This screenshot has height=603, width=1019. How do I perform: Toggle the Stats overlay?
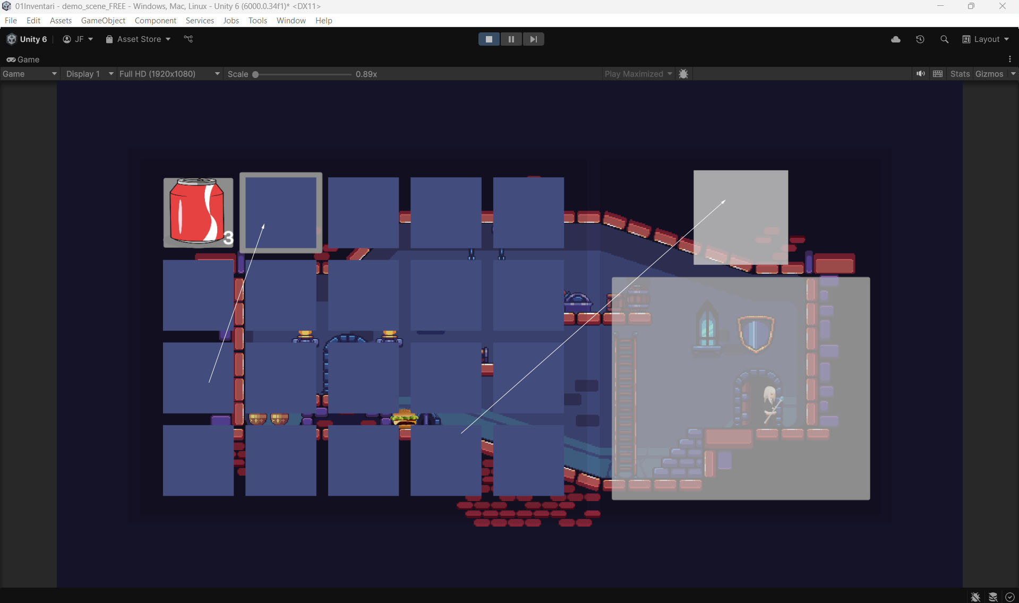tap(960, 74)
